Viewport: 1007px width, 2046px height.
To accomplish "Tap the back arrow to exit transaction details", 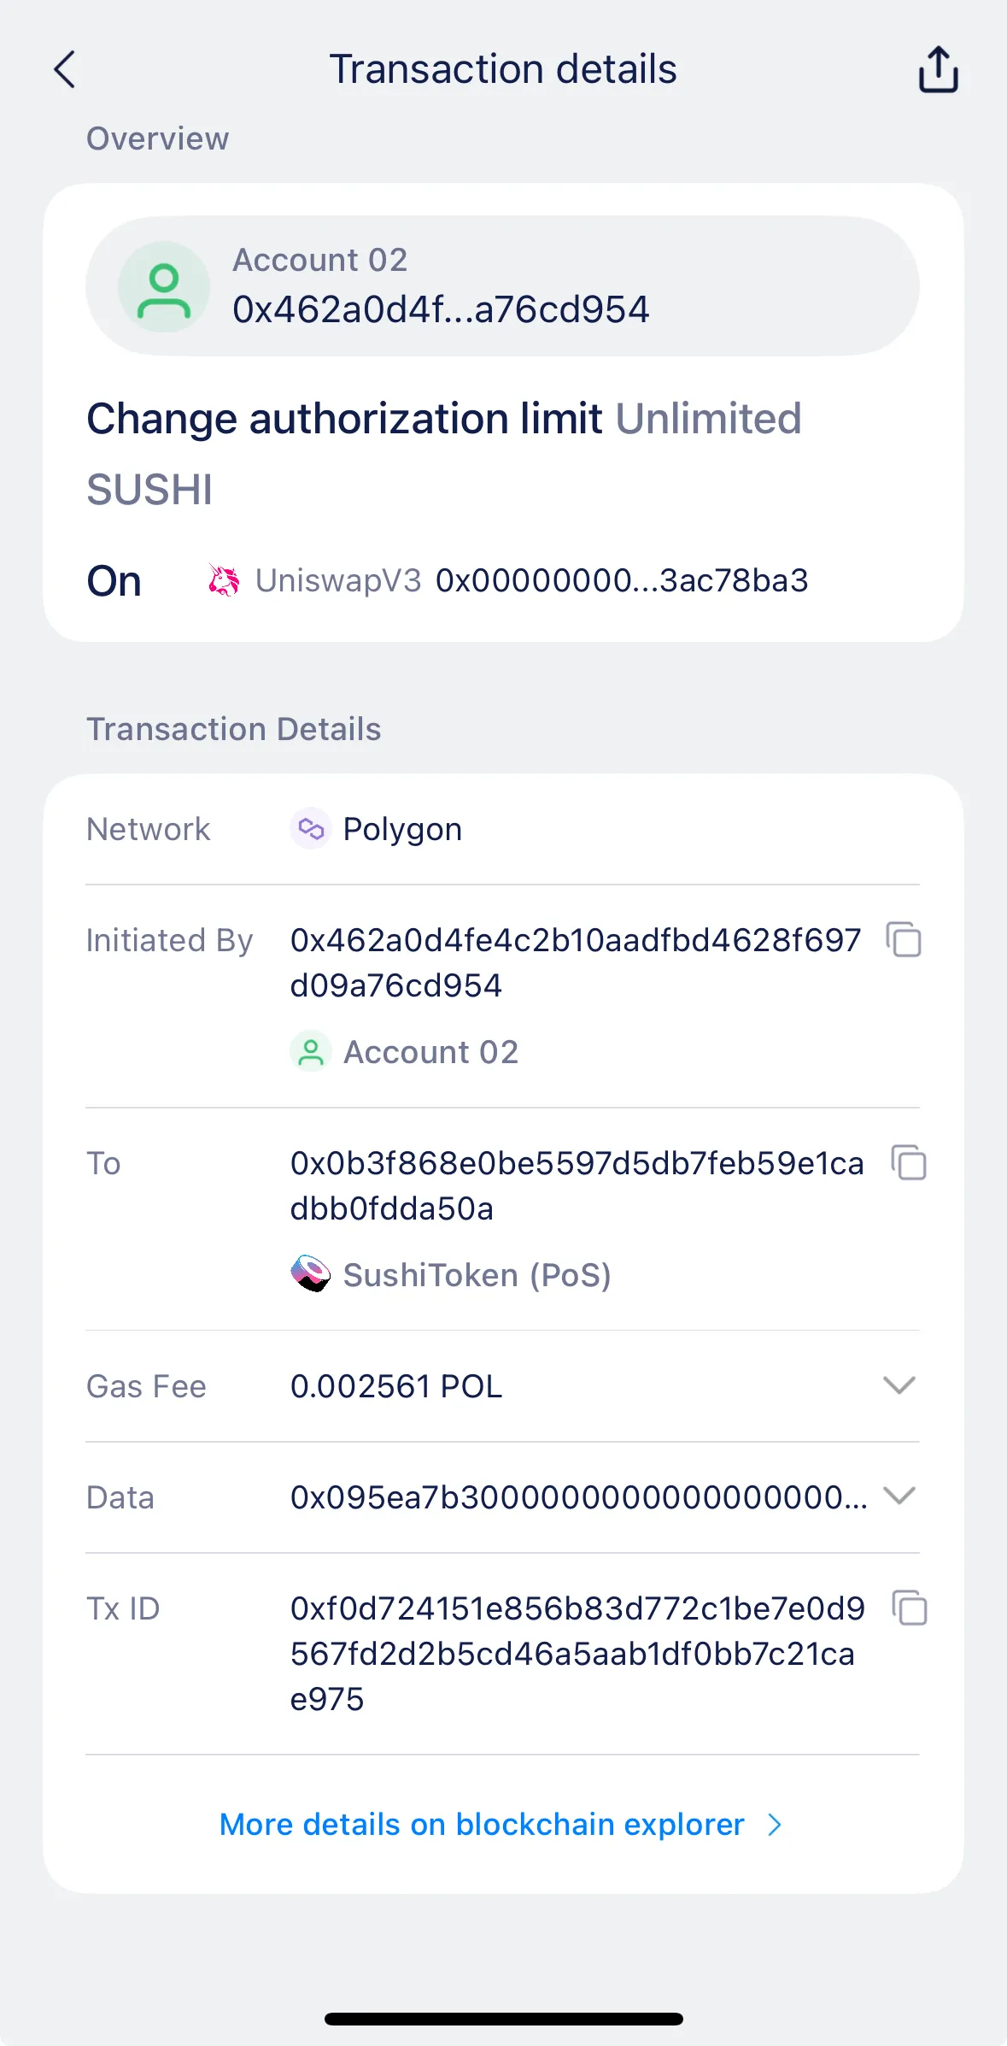I will [64, 70].
